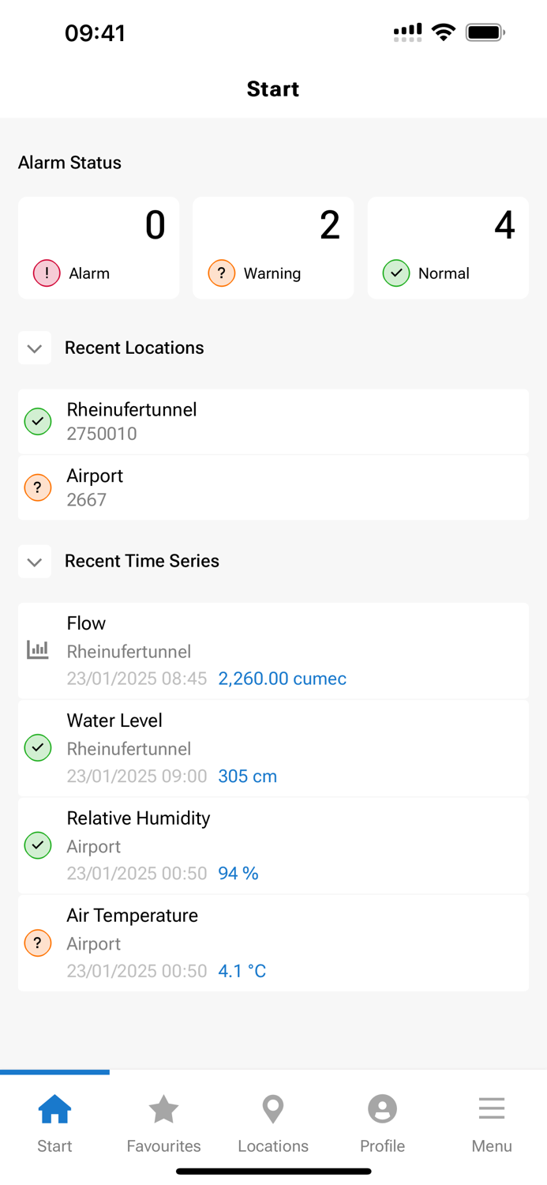Image resolution: width=547 pixels, height=1185 pixels.
Task: Tap the Air Temperature warning icon
Action: [38, 942]
